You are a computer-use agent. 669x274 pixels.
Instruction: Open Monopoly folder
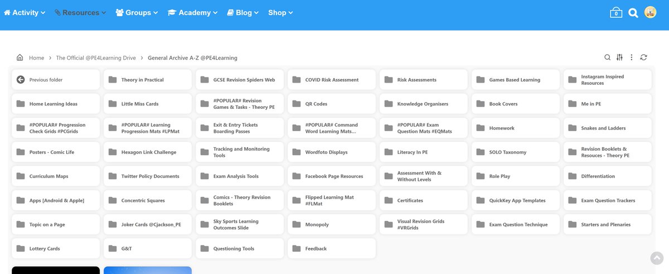[332, 224]
